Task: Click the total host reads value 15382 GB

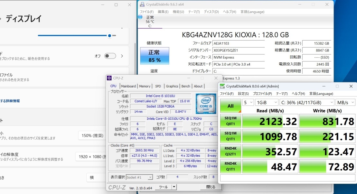Action: [x=317, y=43]
